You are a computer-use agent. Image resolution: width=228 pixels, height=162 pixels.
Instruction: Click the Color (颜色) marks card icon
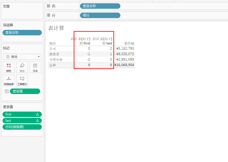point(9,67)
